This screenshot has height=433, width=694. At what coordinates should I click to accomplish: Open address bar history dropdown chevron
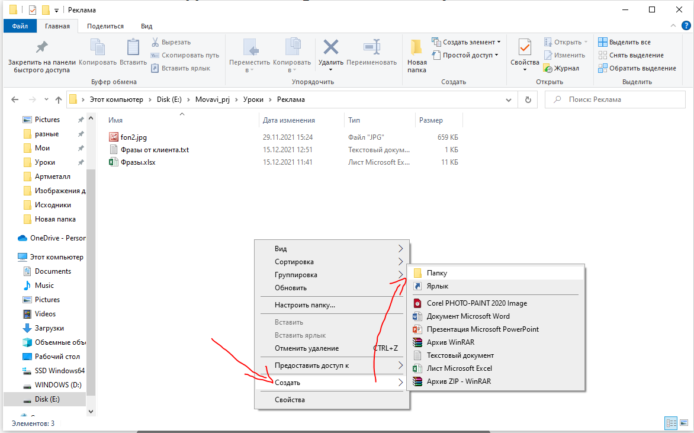click(x=508, y=100)
